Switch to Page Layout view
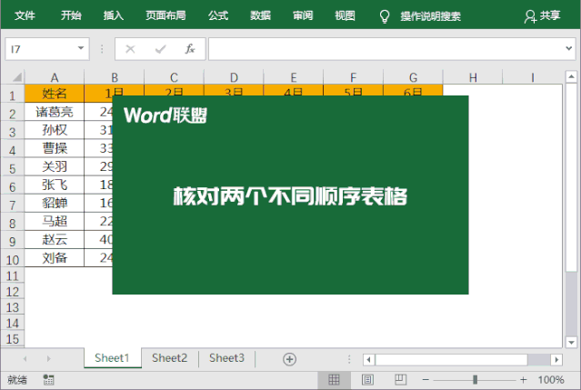 (x=367, y=380)
